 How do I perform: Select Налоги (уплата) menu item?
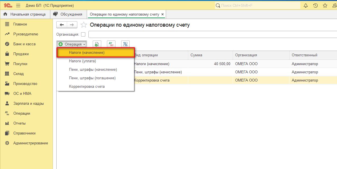pyautogui.click(x=96, y=61)
